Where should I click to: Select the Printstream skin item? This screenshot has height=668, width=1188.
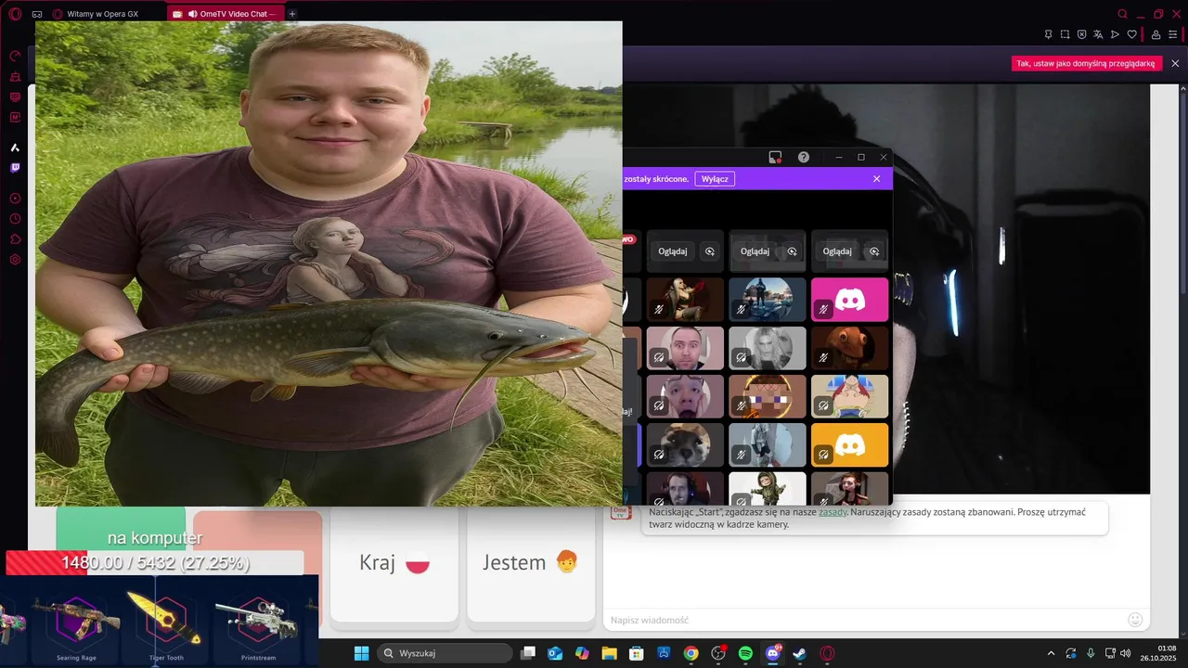pyautogui.click(x=259, y=621)
